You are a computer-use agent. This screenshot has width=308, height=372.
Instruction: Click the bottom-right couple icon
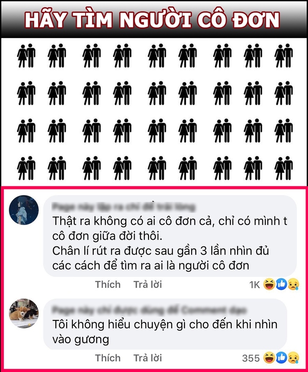284,168
